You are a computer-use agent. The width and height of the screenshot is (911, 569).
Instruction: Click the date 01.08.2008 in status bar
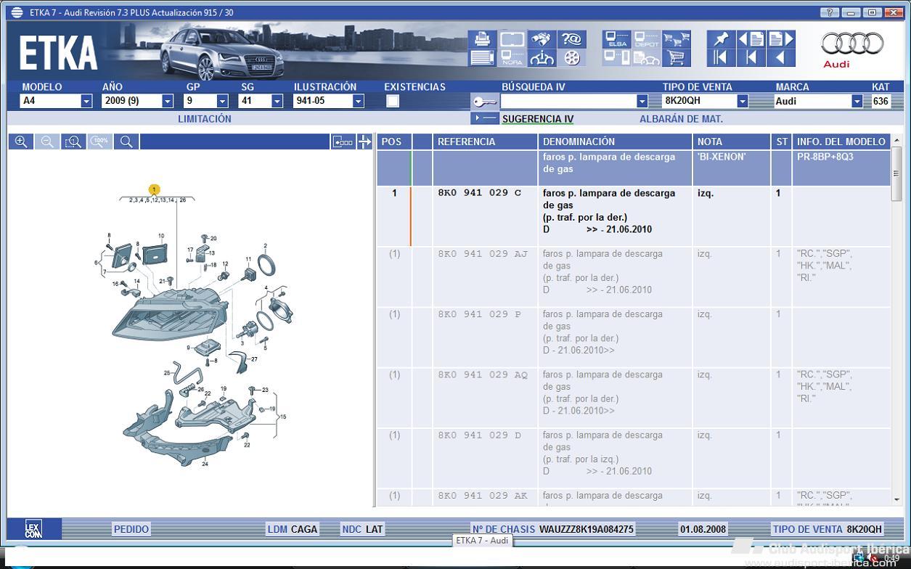point(703,529)
